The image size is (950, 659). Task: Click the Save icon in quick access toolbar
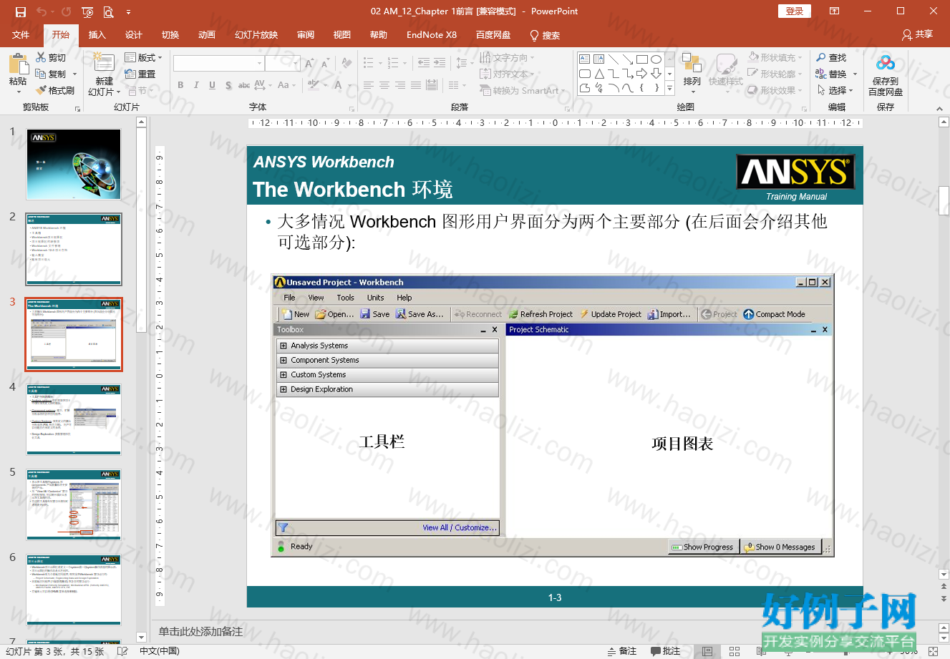pyautogui.click(x=20, y=11)
